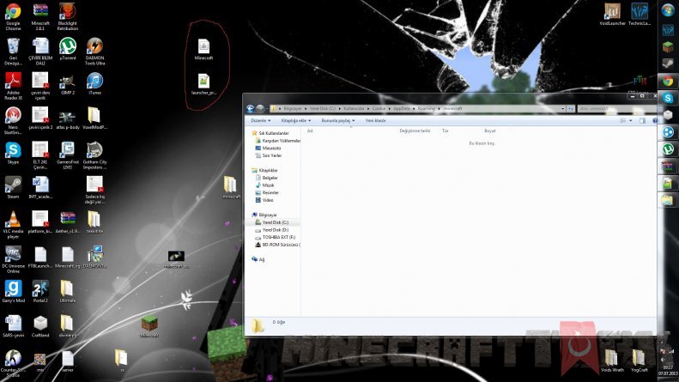
Task: Launch Portal 2 shortcut
Action: click(40, 292)
